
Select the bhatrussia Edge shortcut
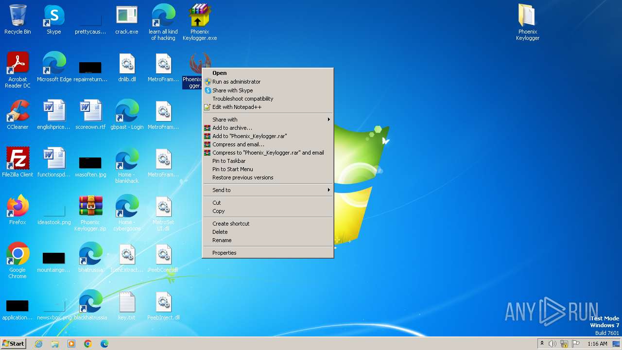pos(90,258)
